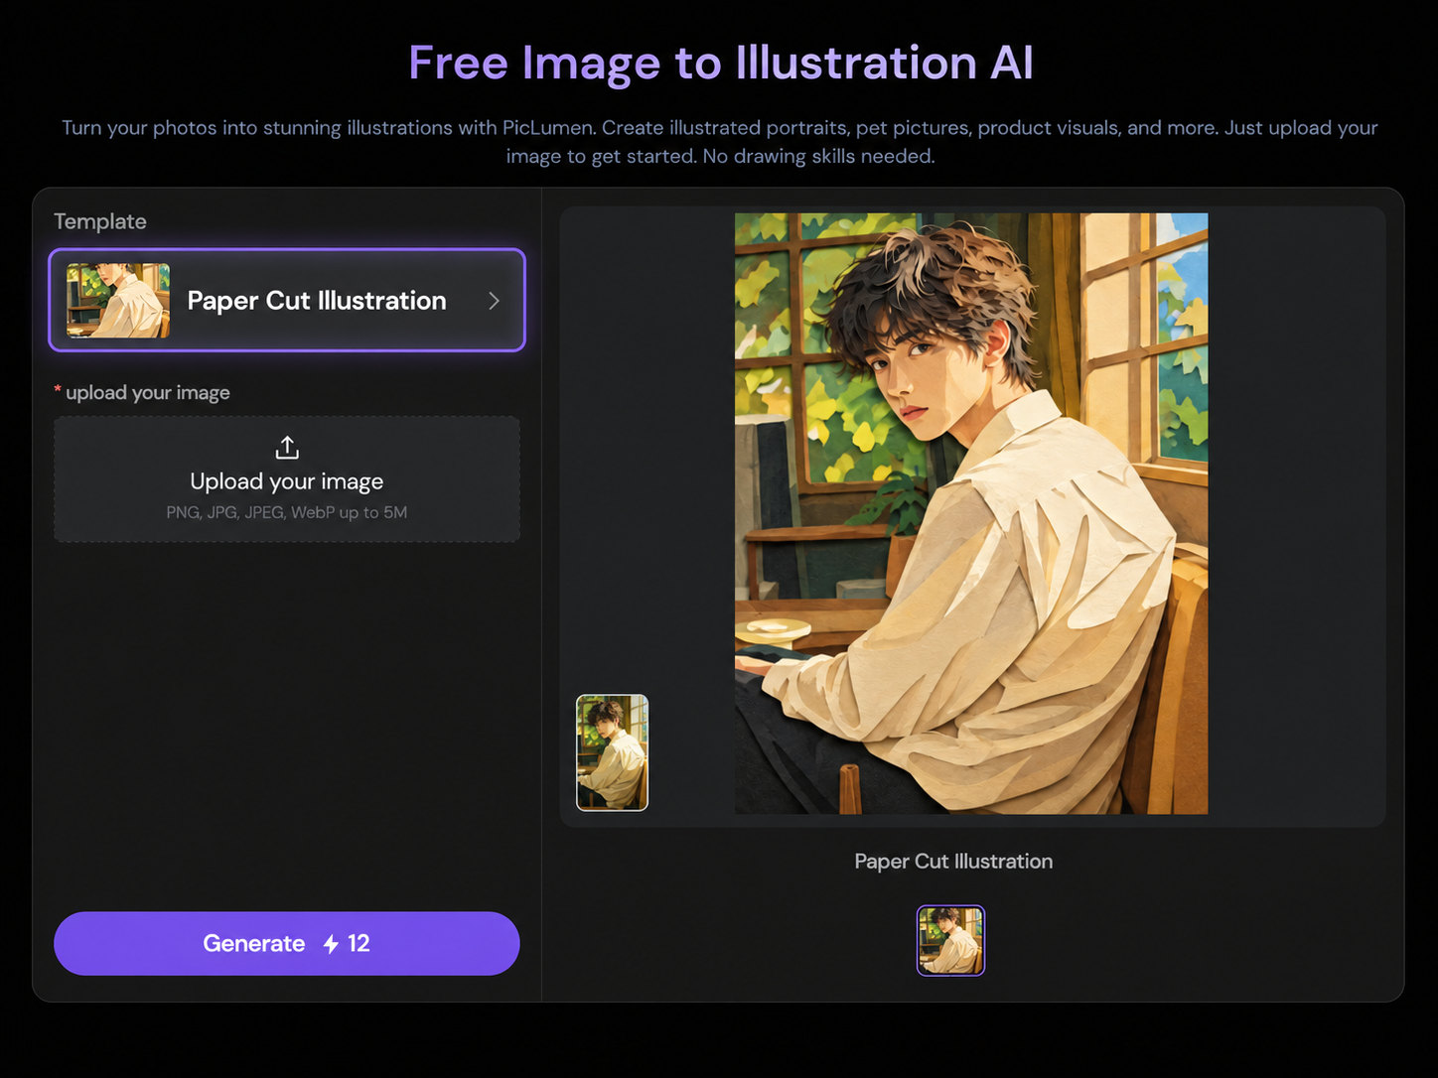Select the Paper Cut Illustration thumbnail below preview
The image size is (1438, 1078).
coord(950,940)
